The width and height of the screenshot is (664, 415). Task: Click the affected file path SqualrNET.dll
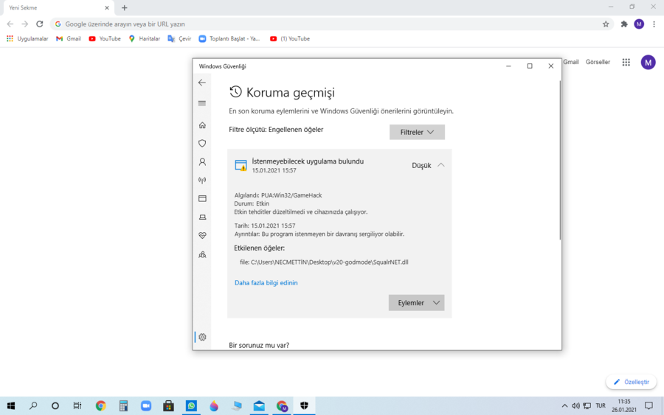pos(324,262)
